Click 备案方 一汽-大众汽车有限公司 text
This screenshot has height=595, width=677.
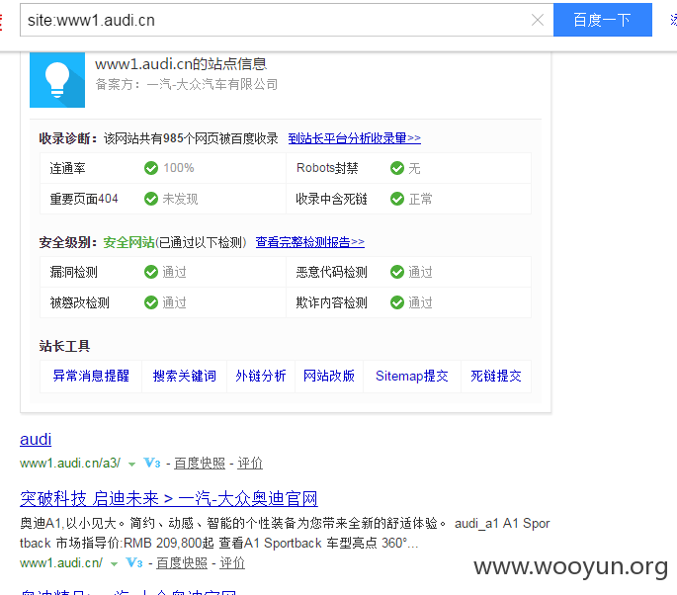187,84
